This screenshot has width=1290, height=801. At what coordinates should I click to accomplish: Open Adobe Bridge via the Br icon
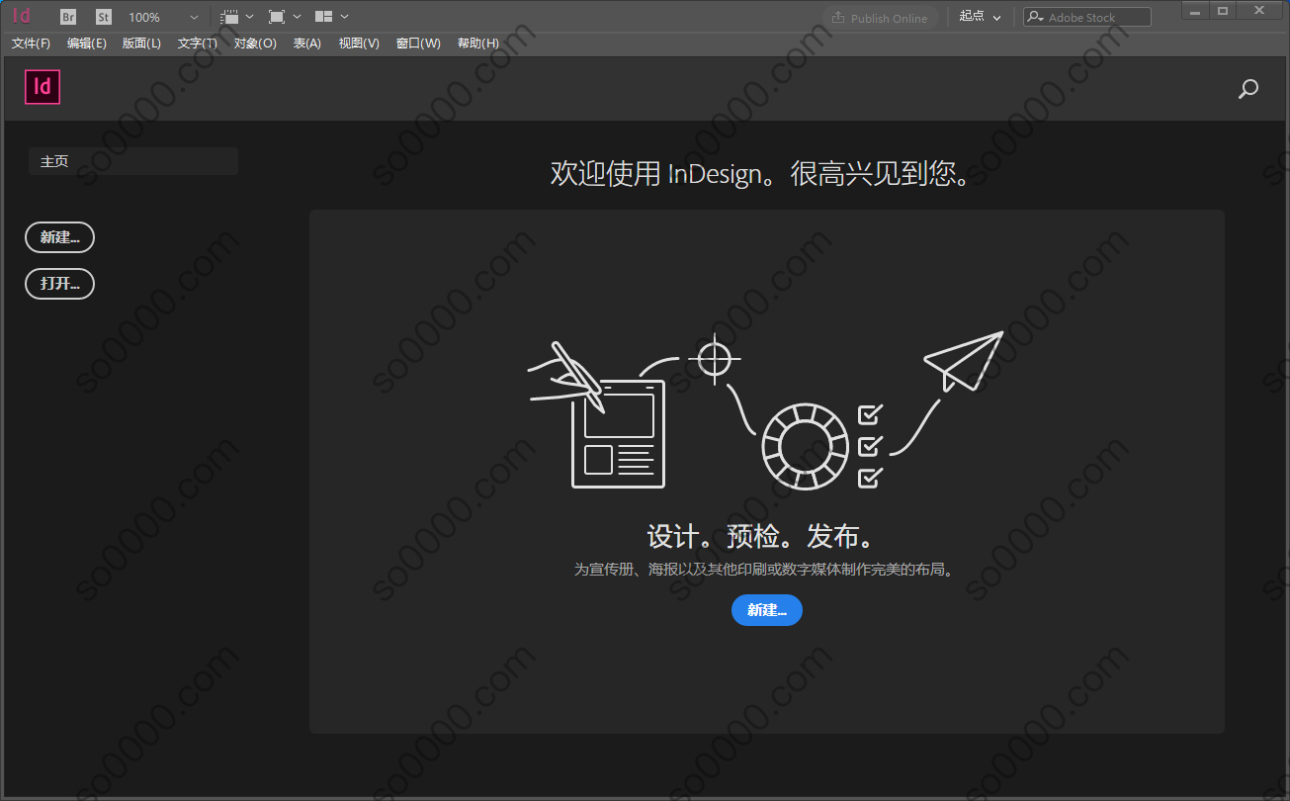click(x=68, y=17)
